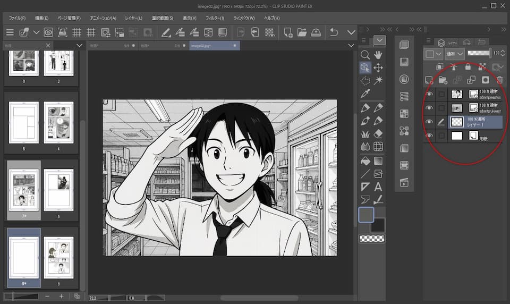Open layer color dropdown in Layer panel
Image resolution: width=510 pixels, height=304 pixels.
[x=433, y=54]
